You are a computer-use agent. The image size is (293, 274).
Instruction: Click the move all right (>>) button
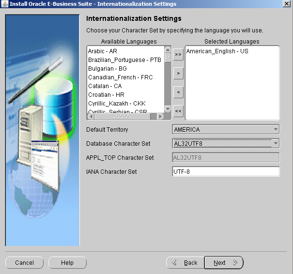178,55
